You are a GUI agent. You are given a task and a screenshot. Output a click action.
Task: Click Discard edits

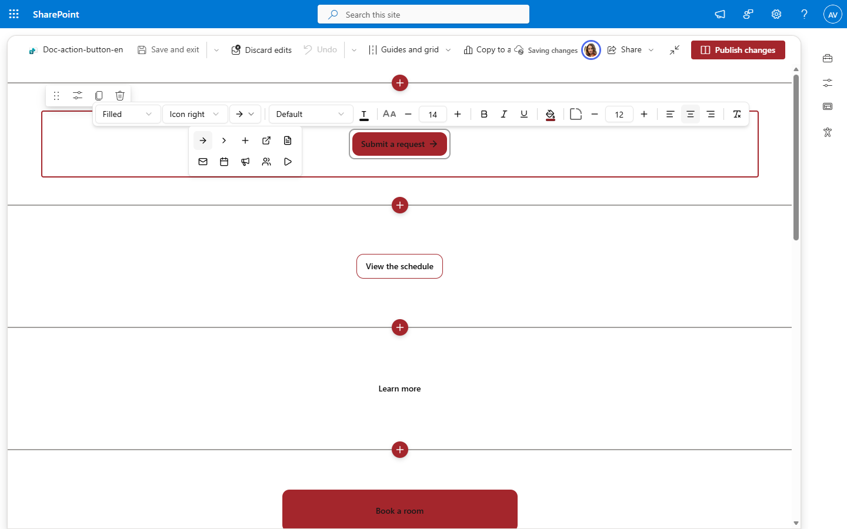(262, 50)
